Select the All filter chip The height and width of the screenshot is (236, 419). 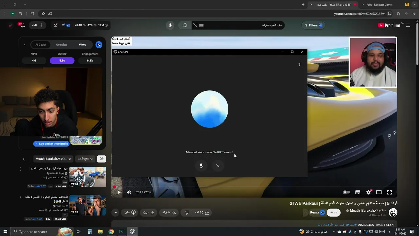[x=101, y=159]
